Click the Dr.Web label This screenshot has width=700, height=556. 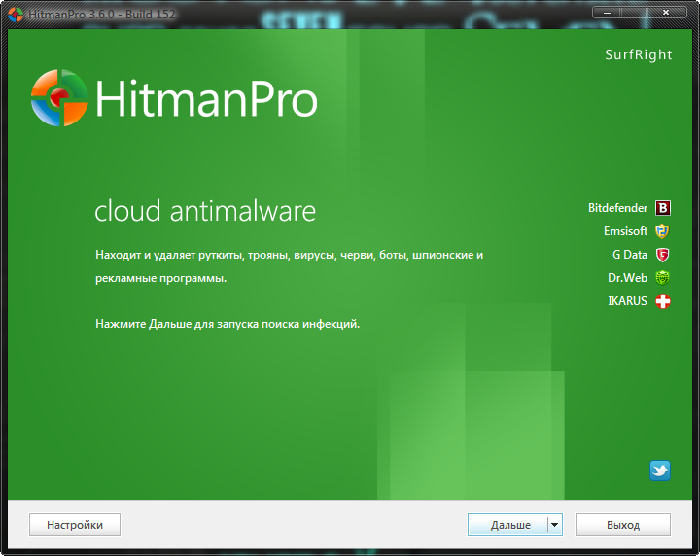pos(627,278)
